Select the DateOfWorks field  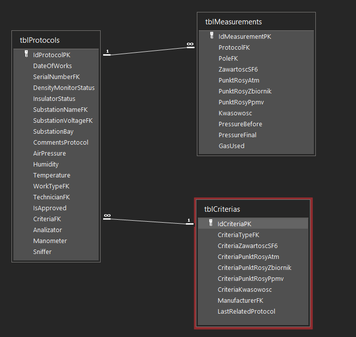(53, 66)
